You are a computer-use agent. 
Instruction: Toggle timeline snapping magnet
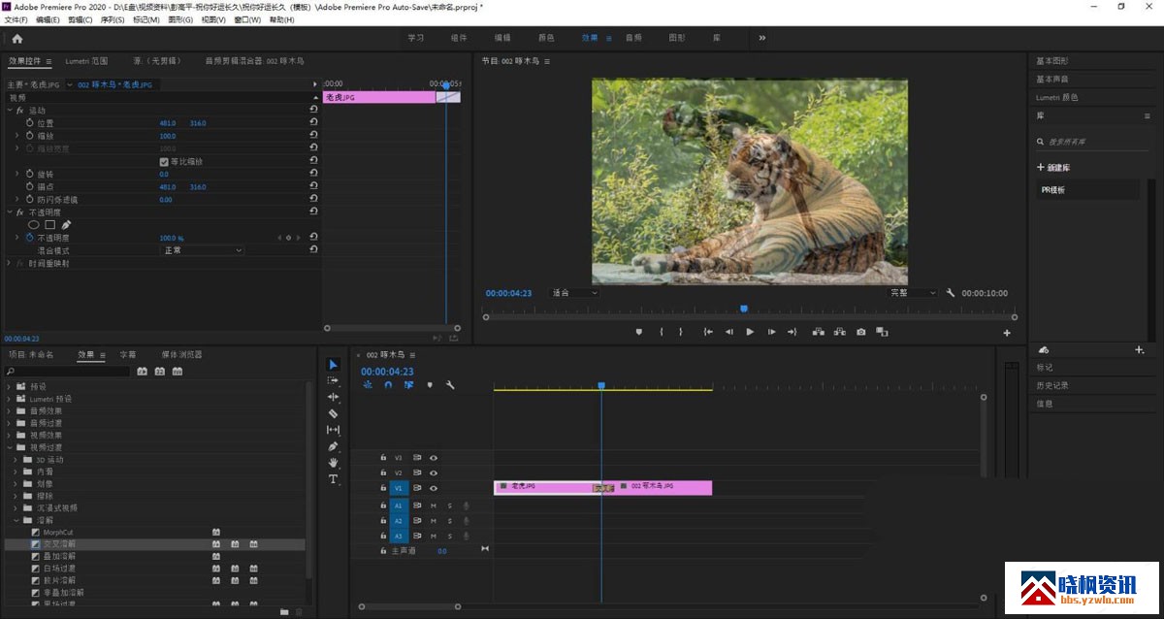point(388,385)
